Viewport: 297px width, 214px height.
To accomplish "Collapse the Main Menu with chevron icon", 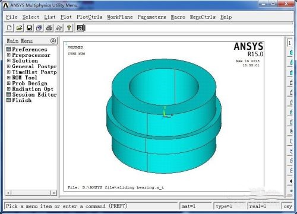I will pos(53,41).
